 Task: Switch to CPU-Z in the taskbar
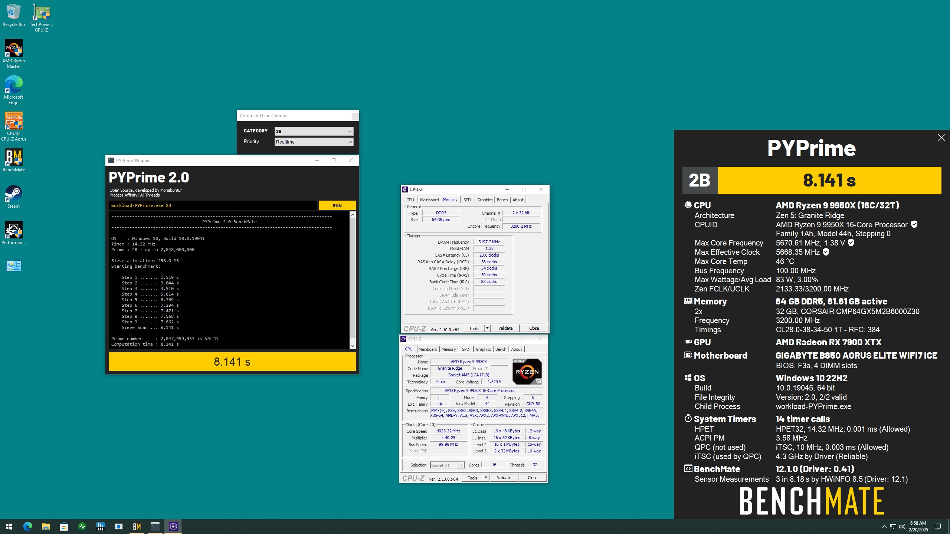coord(173,526)
